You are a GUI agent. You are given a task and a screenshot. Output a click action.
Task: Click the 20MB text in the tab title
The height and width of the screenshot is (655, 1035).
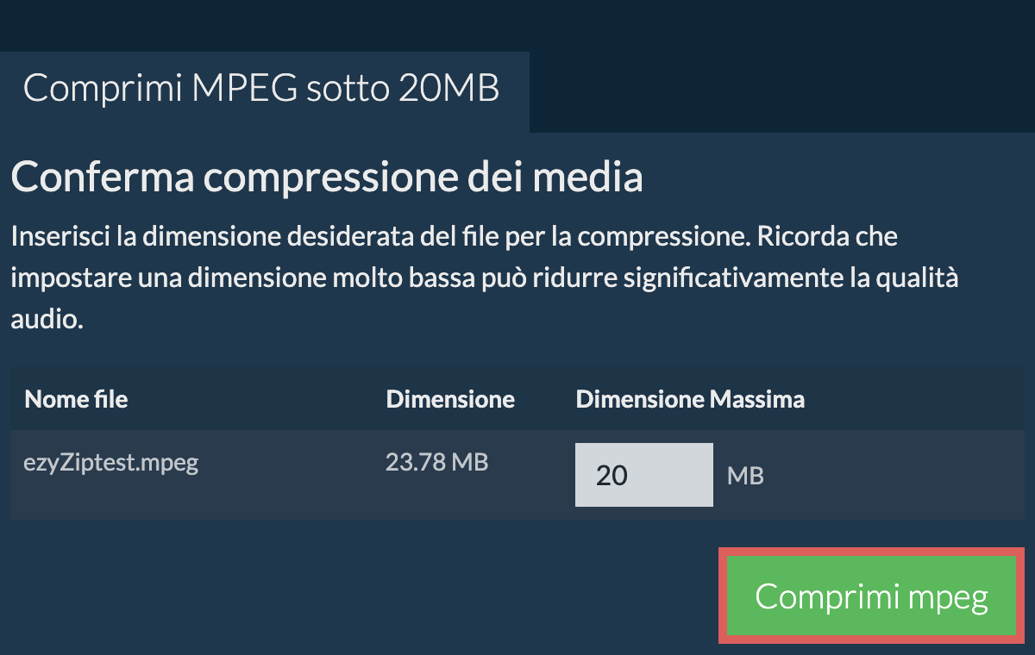pyautogui.click(x=448, y=90)
